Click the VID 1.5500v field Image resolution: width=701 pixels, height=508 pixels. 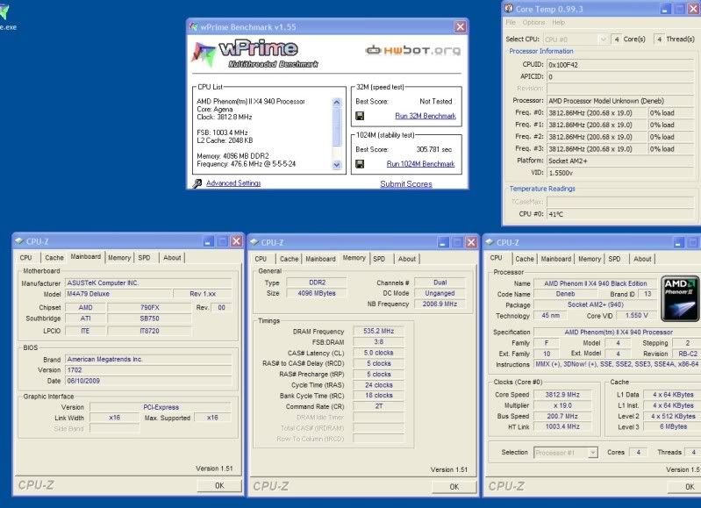[x=620, y=173]
